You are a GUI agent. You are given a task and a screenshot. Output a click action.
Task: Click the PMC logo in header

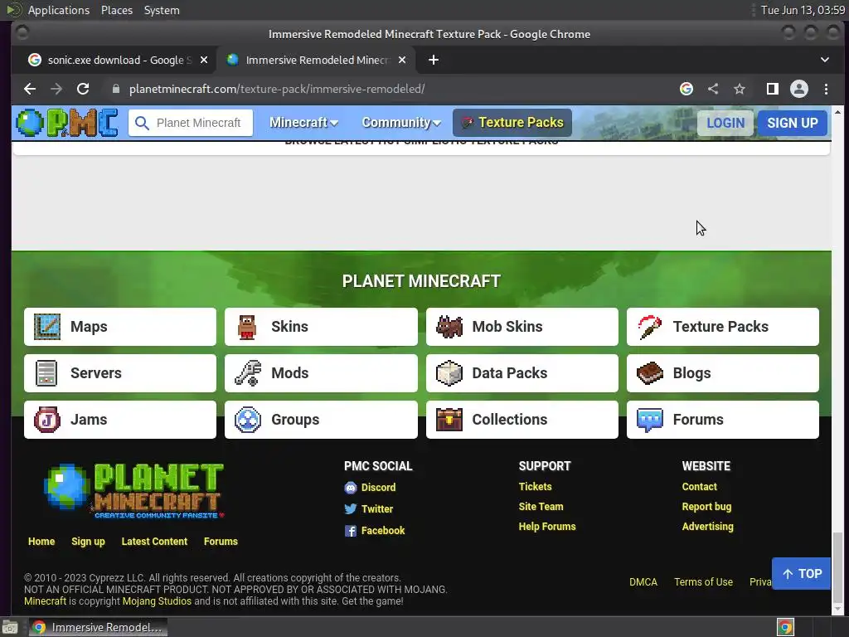[67, 123]
